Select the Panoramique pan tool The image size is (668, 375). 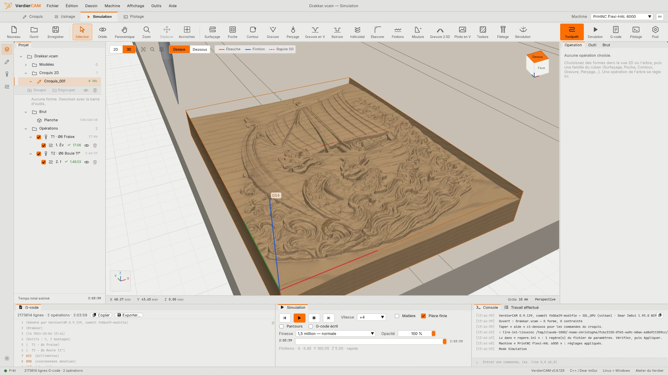(125, 32)
